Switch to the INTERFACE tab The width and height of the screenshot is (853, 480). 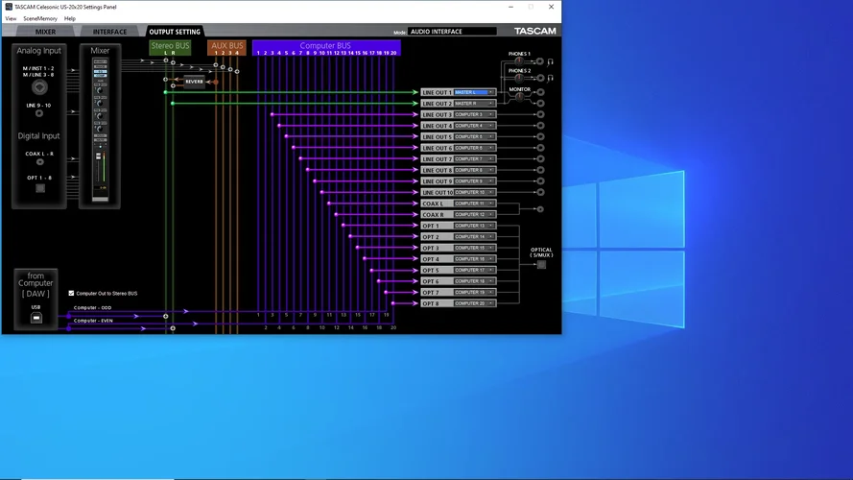(109, 32)
